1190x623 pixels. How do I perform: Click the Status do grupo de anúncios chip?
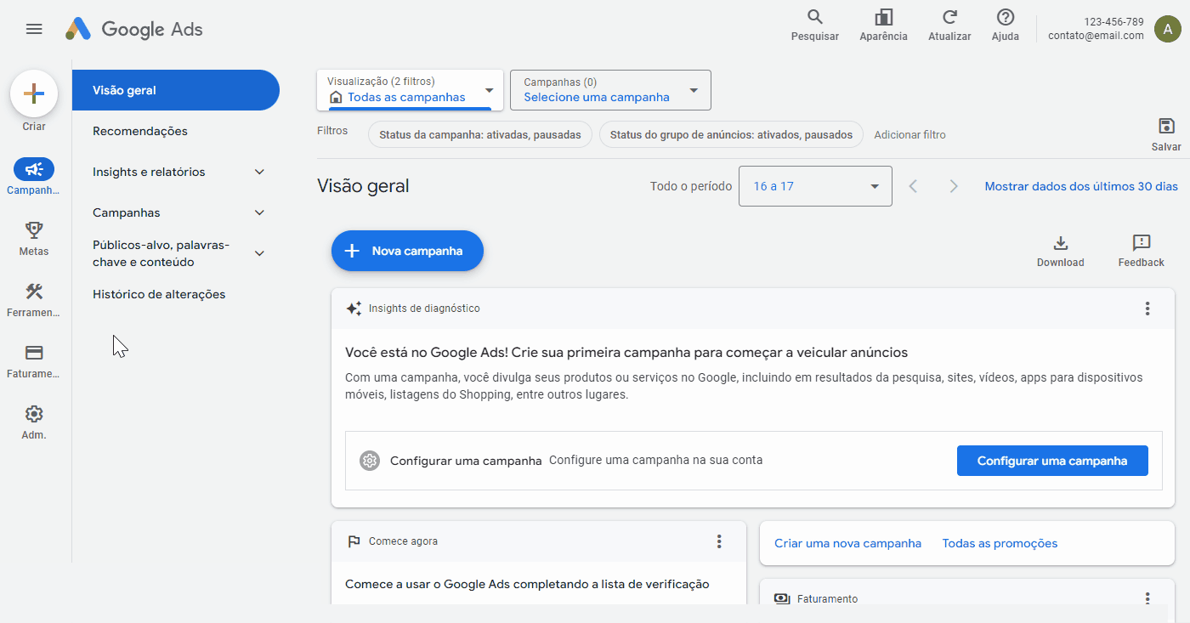coord(731,134)
